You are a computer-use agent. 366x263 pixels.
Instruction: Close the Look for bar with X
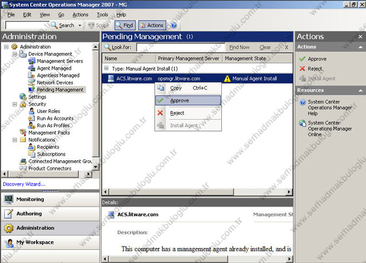point(287,47)
